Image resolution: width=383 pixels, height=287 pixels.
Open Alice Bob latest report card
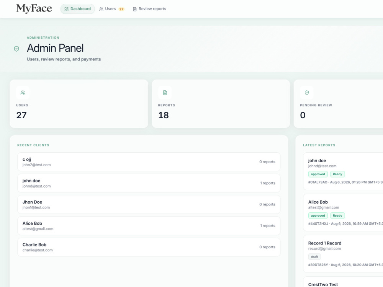343,212
